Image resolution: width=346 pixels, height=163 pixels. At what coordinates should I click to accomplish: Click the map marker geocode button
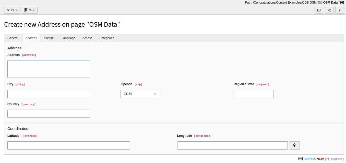294,145
